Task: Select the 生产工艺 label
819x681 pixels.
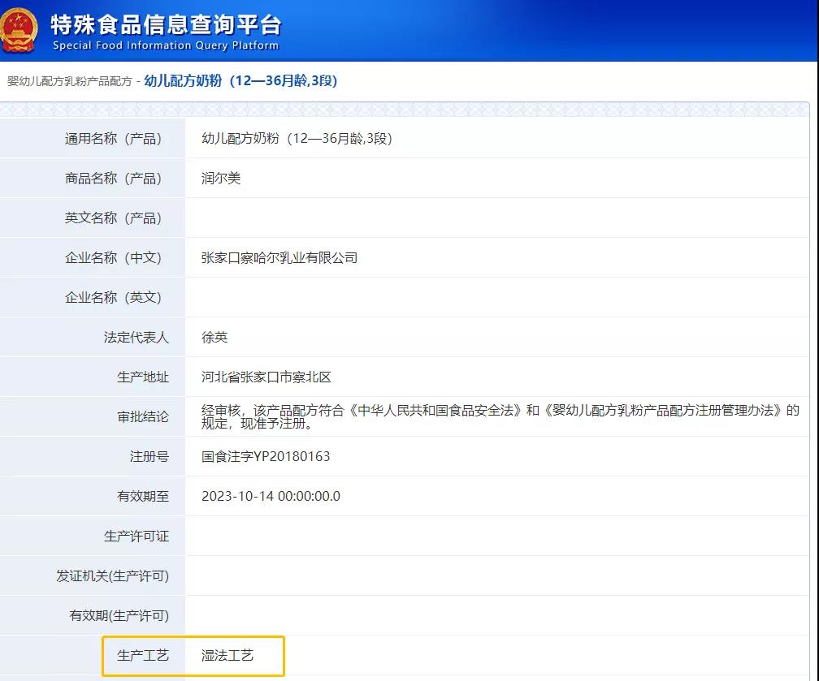Action: tap(143, 655)
